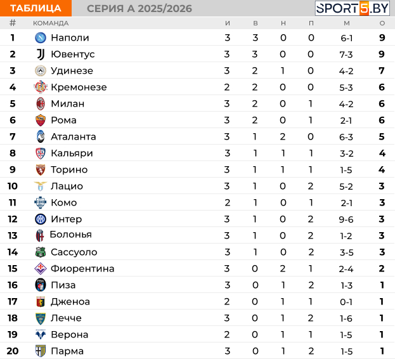Select the СЕРИЯ А 2025/2026 header tab
This screenshot has height=359, width=395.
(x=139, y=8)
